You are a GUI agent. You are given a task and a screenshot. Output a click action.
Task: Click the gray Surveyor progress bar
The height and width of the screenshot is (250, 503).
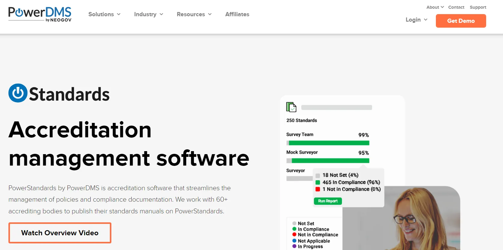(300, 178)
